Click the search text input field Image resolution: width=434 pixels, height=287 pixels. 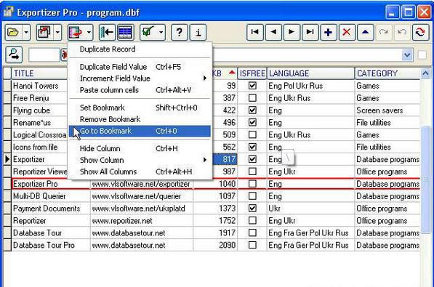[44, 54]
